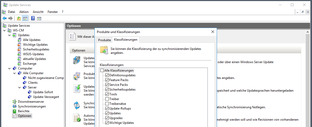Minimize the inner MDI window
The image size is (312, 127).
(298, 12)
